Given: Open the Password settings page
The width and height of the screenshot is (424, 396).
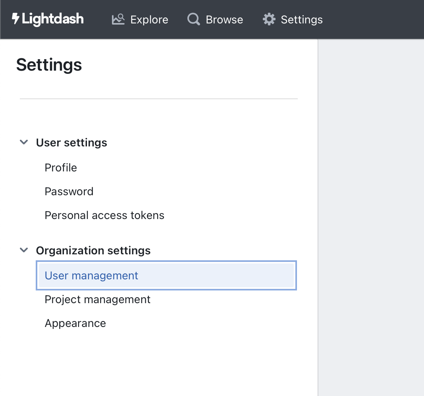Looking at the screenshot, I should (69, 191).
